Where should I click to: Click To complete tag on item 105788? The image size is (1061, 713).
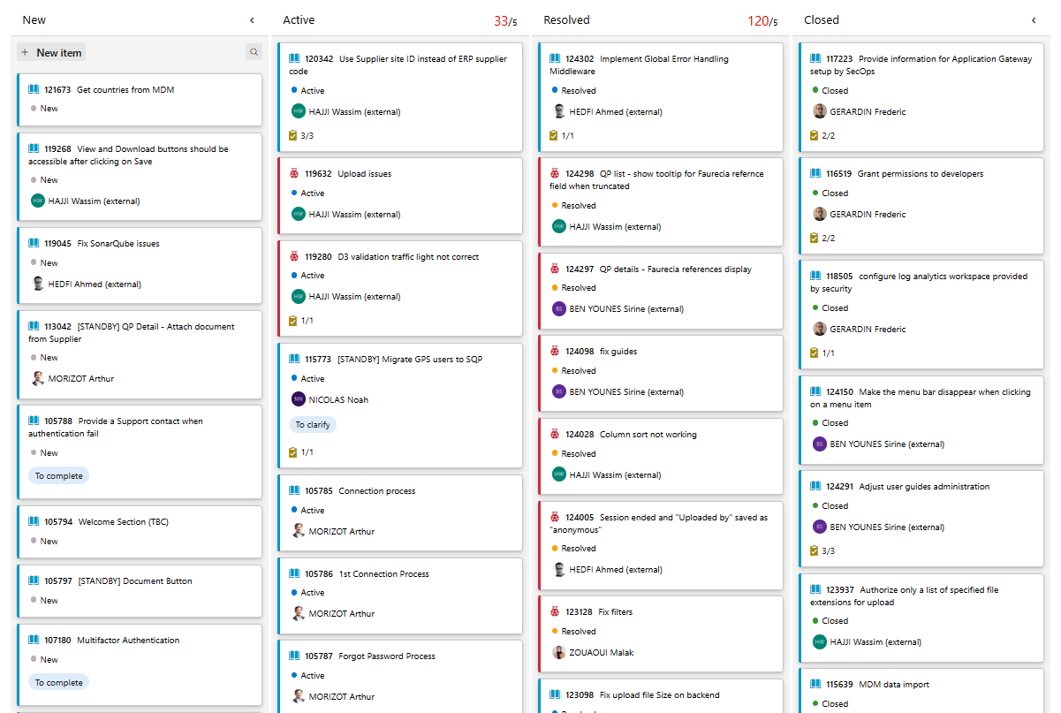pyautogui.click(x=58, y=476)
